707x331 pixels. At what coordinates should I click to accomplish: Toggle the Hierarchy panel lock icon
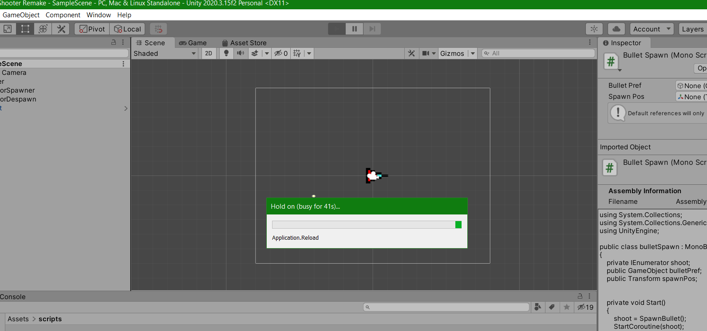coord(114,42)
